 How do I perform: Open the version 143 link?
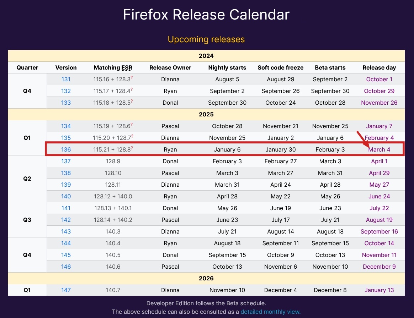66,231
